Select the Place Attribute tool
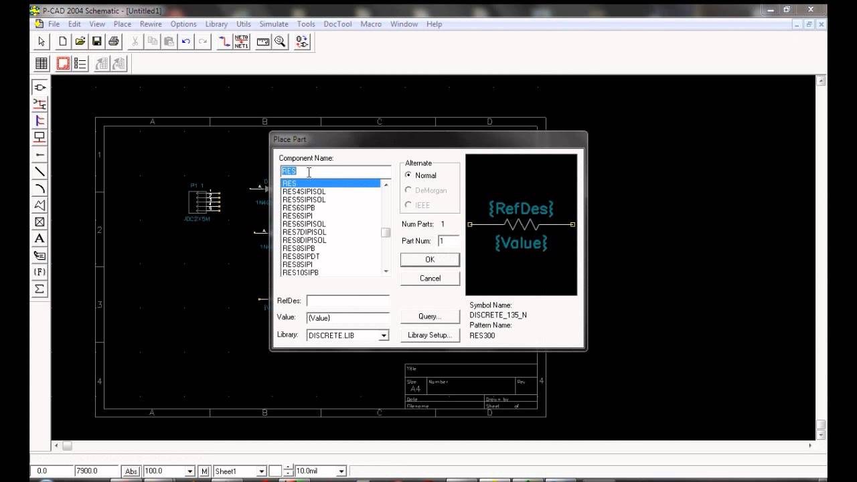Image resolution: width=857 pixels, height=482 pixels. coord(40,255)
